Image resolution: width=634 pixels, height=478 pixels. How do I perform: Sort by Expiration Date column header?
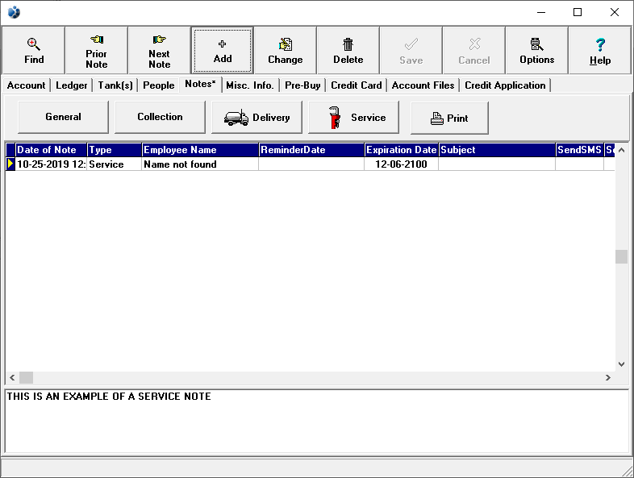coord(401,150)
